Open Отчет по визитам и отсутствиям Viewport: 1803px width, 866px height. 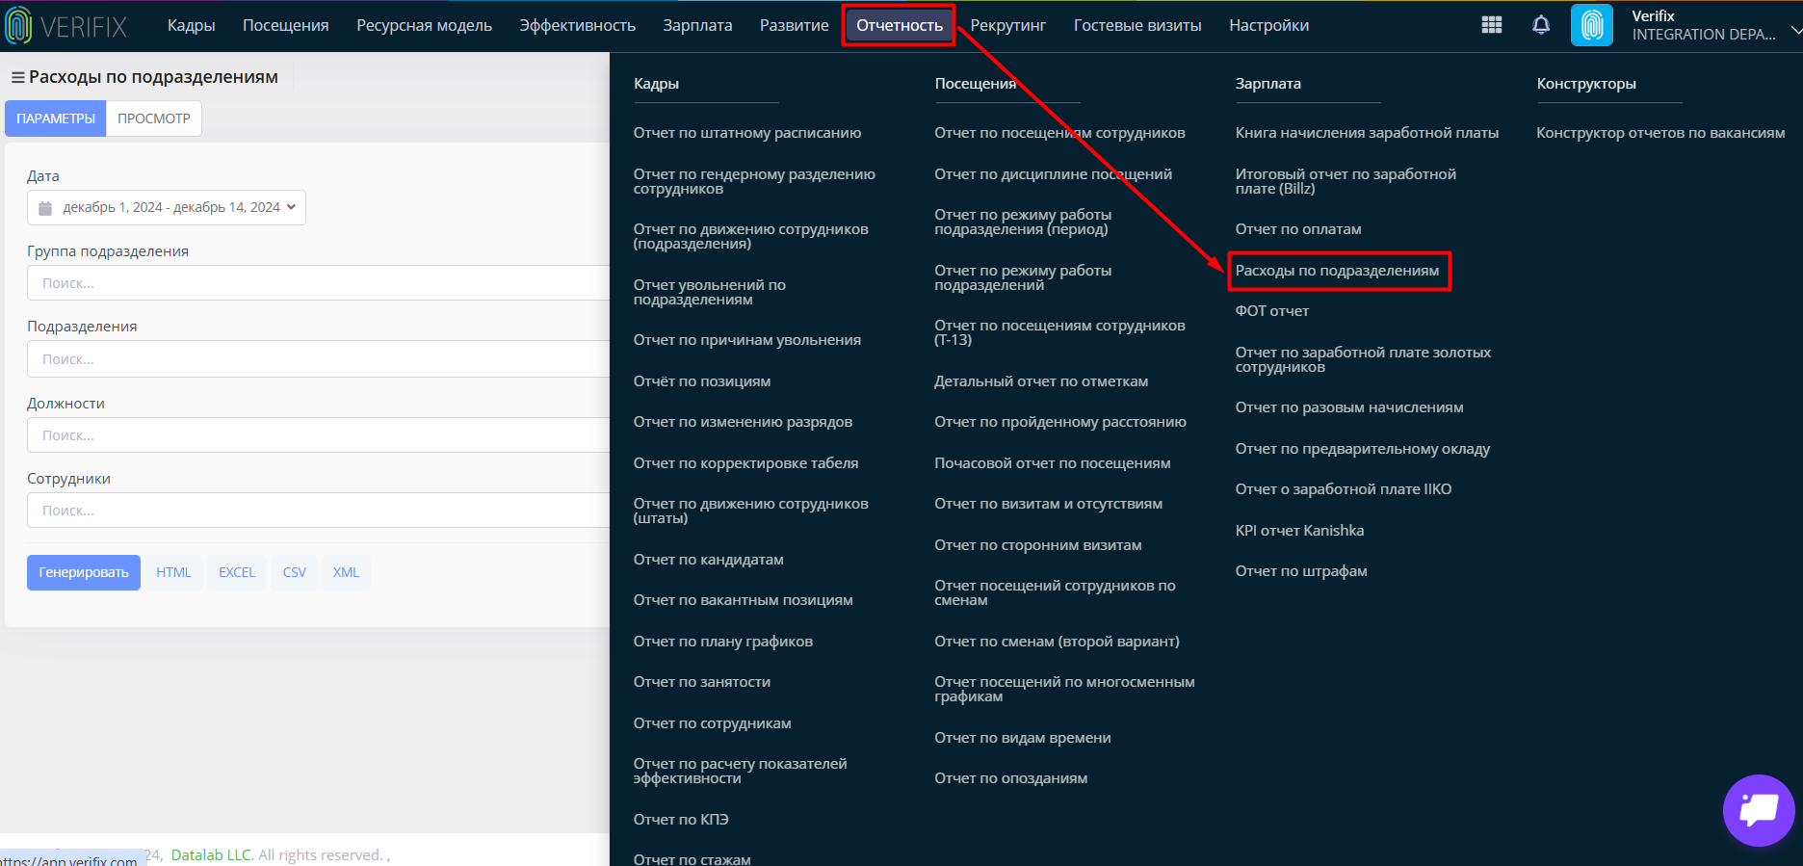(1048, 504)
